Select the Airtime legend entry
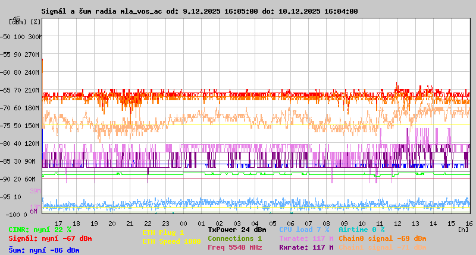The image size is (476, 255). tap(361, 230)
